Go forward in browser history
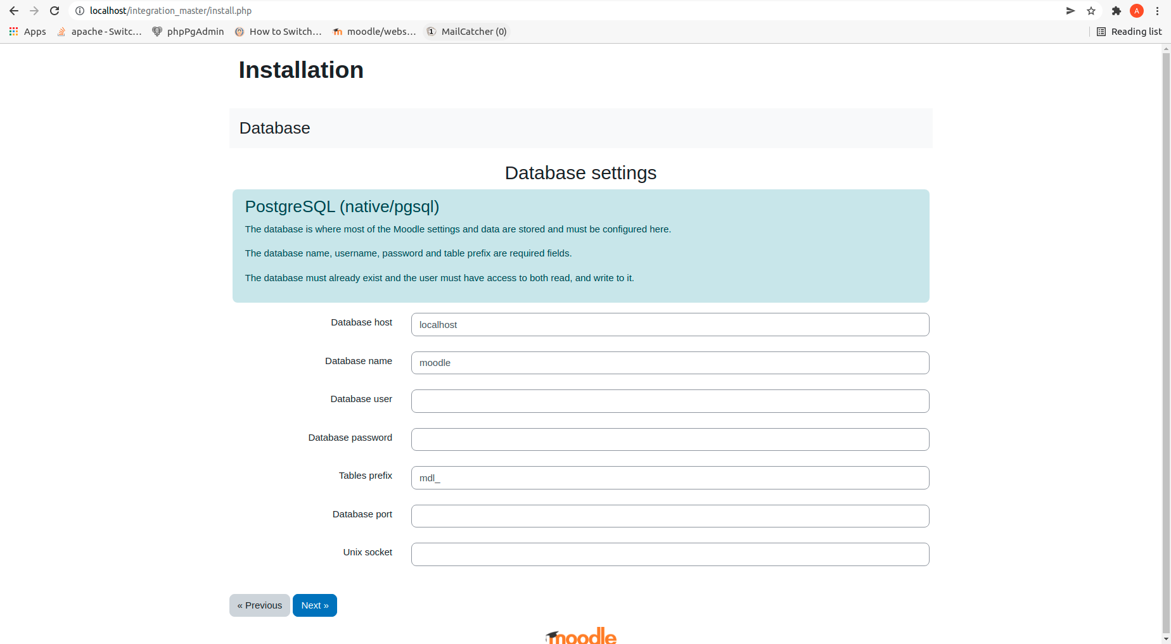Image resolution: width=1171 pixels, height=644 pixels. click(34, 11)
